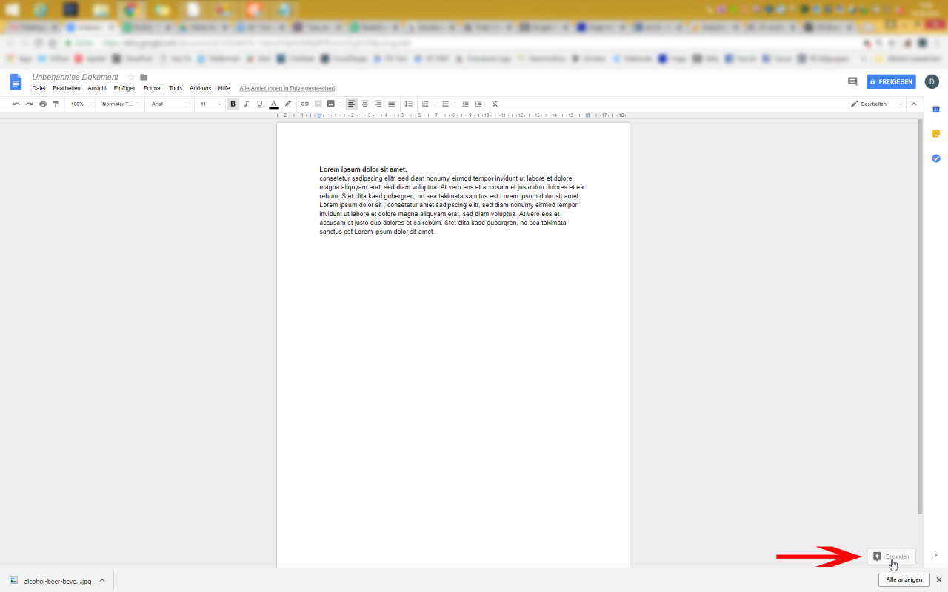
Task: Align text right
Action: click(x=378, y=104)
